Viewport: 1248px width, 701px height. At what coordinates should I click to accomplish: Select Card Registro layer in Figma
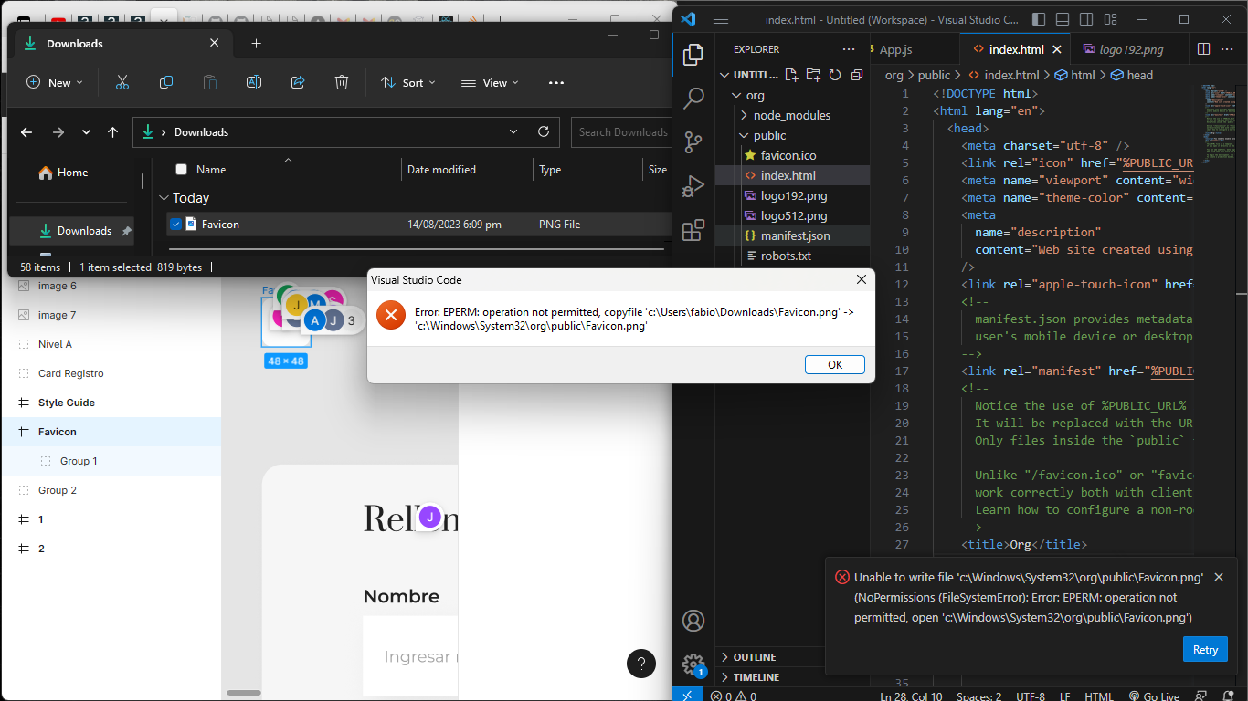click(70, 373)
